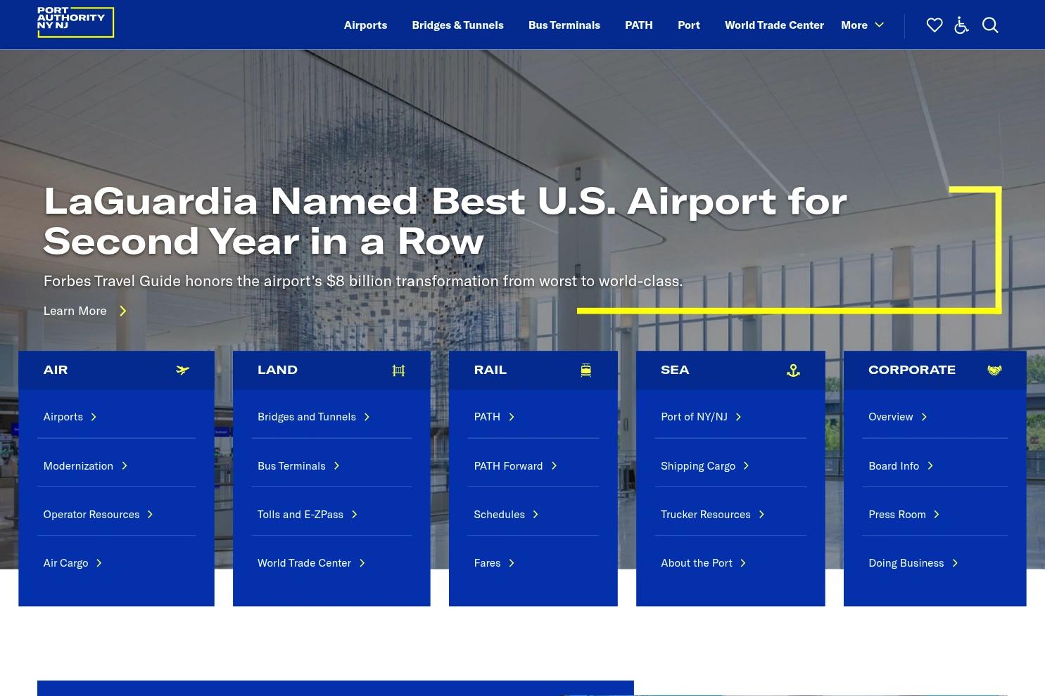Click the chevron beside Bridges and Tunnels
Viewport: 1045px width, 696px height.
click(x=367, y=417)
